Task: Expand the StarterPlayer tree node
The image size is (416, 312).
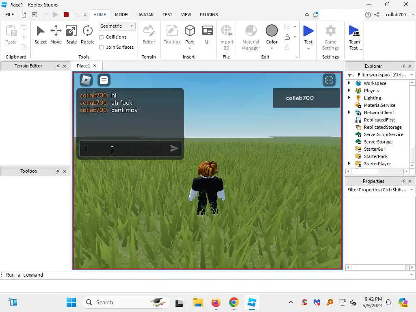Action: point(349,163)
